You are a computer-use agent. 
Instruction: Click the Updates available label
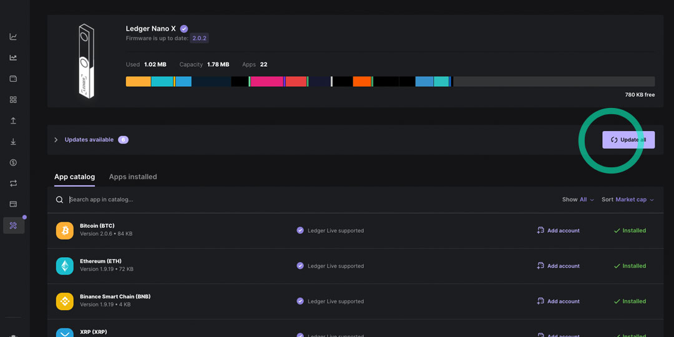[x=89, y=140]
